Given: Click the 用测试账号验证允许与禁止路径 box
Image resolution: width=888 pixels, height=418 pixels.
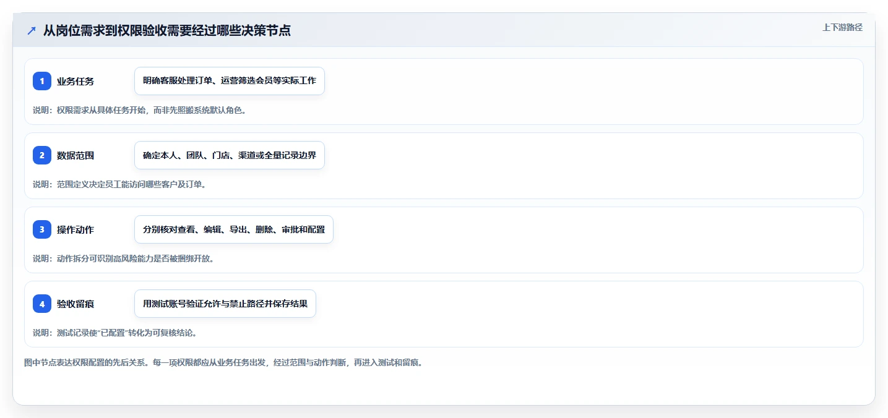Looking at the screenshot, I should point(225,304).
